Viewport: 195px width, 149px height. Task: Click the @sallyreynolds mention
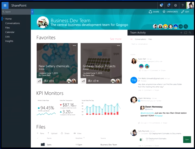coord(147,113)
